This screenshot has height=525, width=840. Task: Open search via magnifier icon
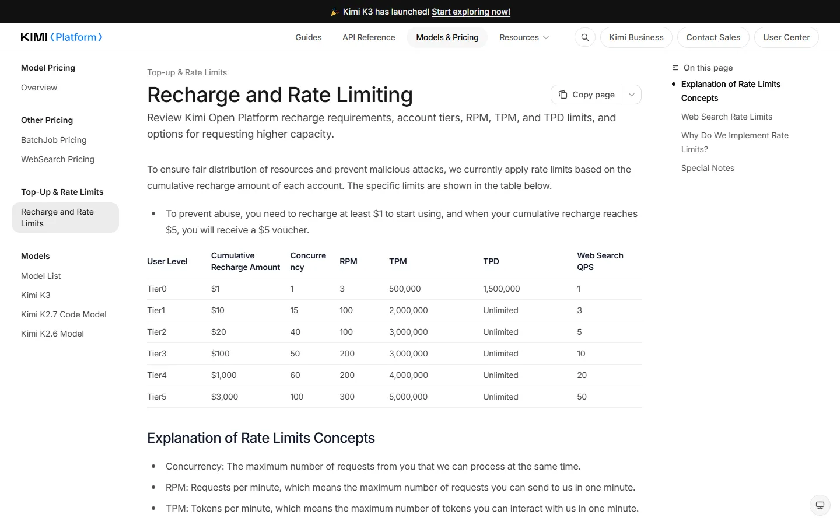tap(585, 37)
